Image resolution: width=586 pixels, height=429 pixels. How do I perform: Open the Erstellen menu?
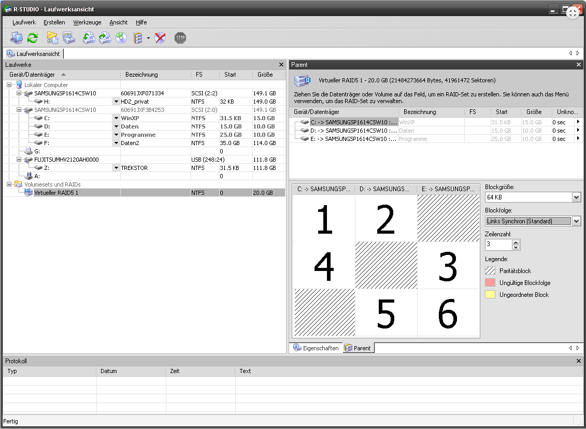pyautogui.click(x=54, y=22)
